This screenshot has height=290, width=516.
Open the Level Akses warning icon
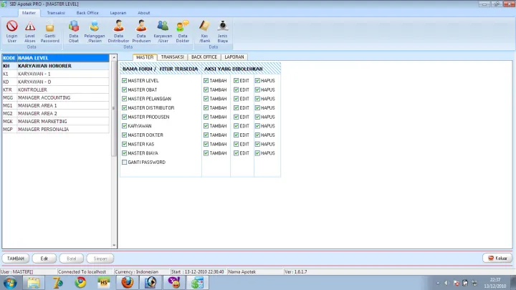coord(30,32)
